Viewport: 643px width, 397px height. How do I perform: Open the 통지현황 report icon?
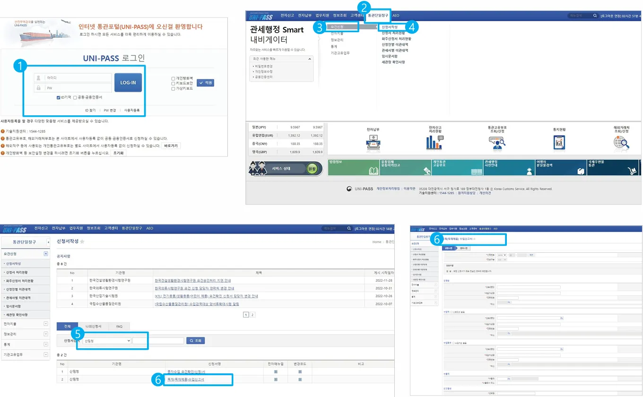click(559, 142)
